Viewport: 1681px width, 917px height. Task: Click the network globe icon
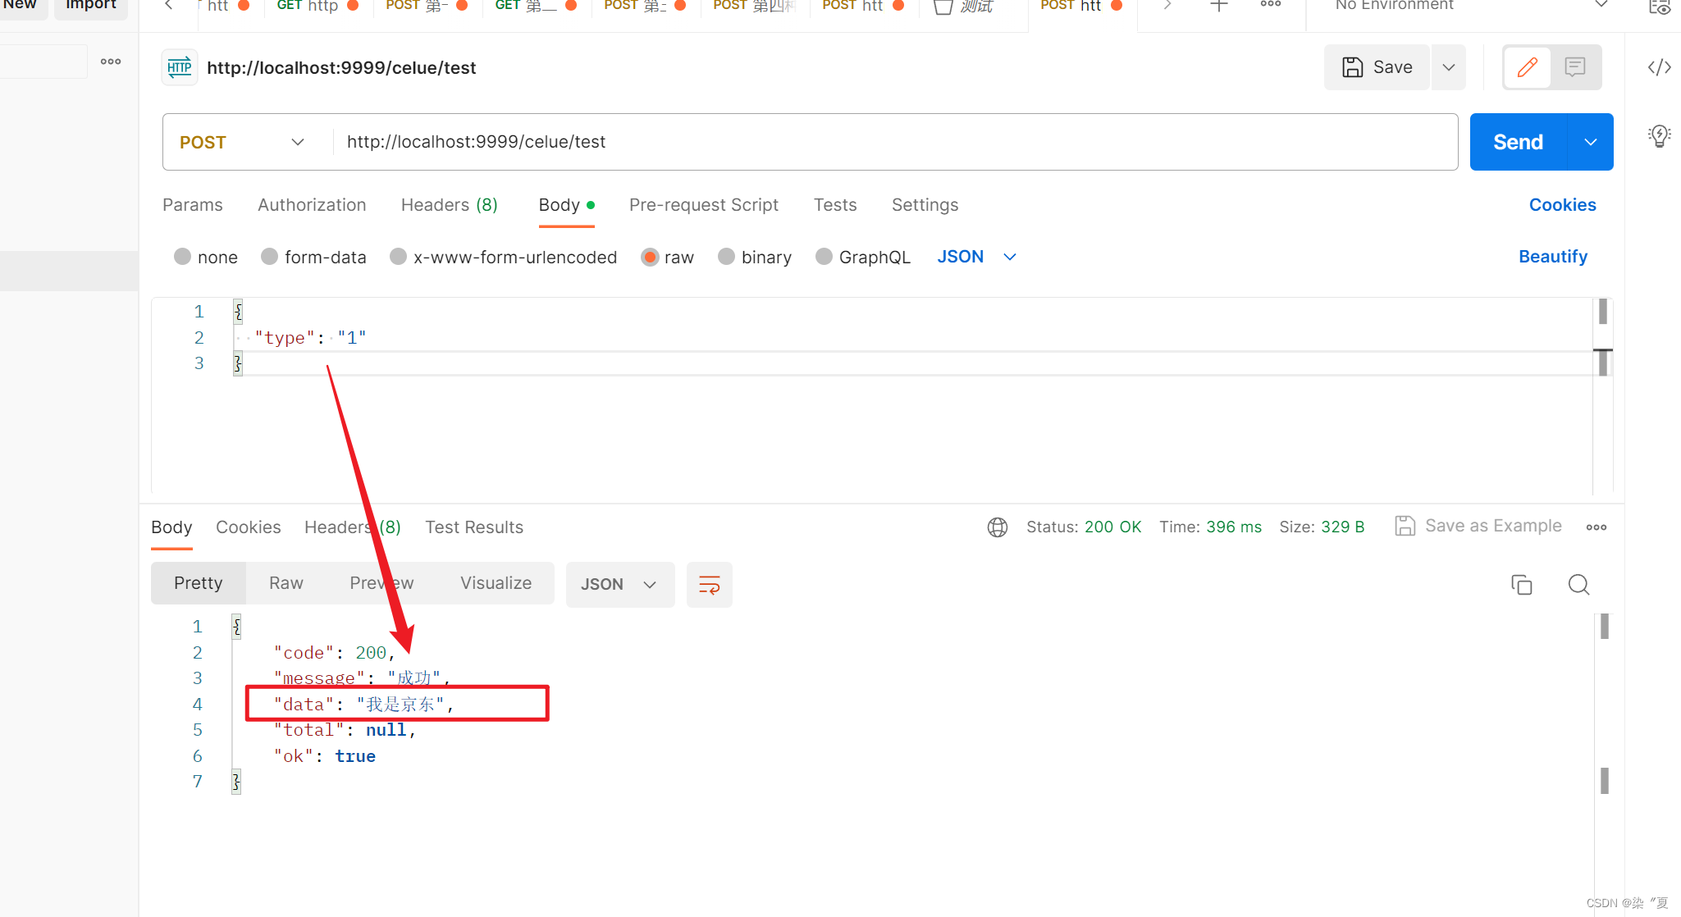pos(997,527)
